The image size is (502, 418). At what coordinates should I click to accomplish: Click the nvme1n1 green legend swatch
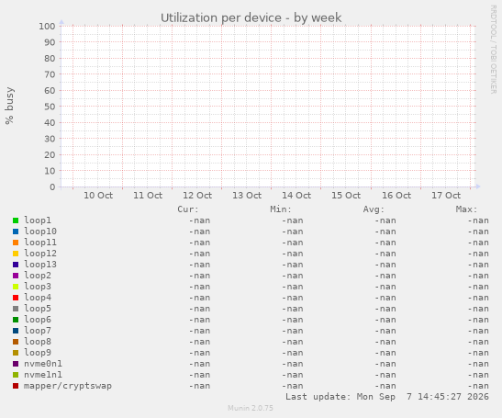click(16, 375)
